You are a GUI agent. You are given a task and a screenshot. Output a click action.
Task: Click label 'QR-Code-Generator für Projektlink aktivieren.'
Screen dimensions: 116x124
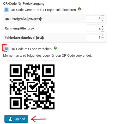pyautogui.click(x=44, y=10)
